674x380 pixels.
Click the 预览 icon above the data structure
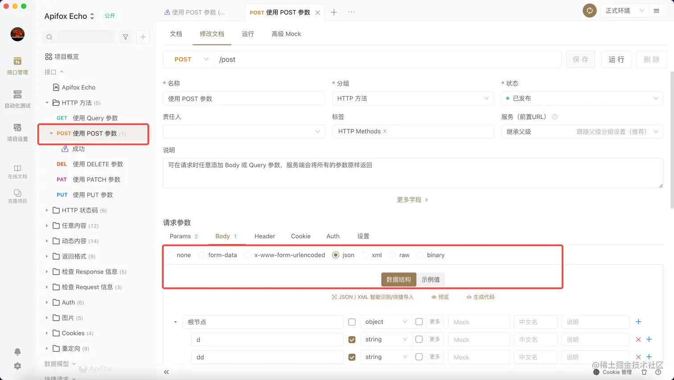coord(440,297)
